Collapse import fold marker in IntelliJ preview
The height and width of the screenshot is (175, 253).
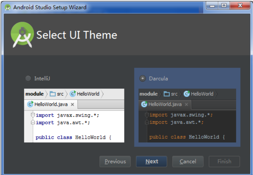(33, 115)
